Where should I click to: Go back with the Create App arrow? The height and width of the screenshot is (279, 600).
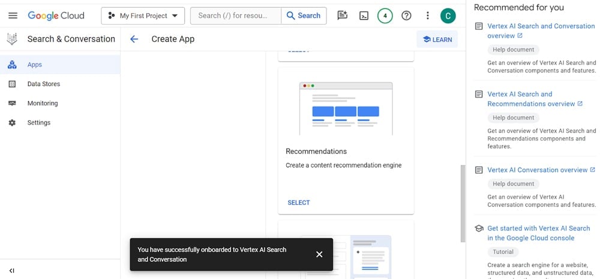pos(134,39)
